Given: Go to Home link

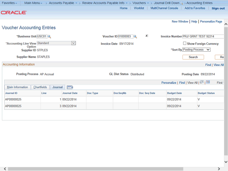Looking at the screenshot, I should (x=124, y=8).
